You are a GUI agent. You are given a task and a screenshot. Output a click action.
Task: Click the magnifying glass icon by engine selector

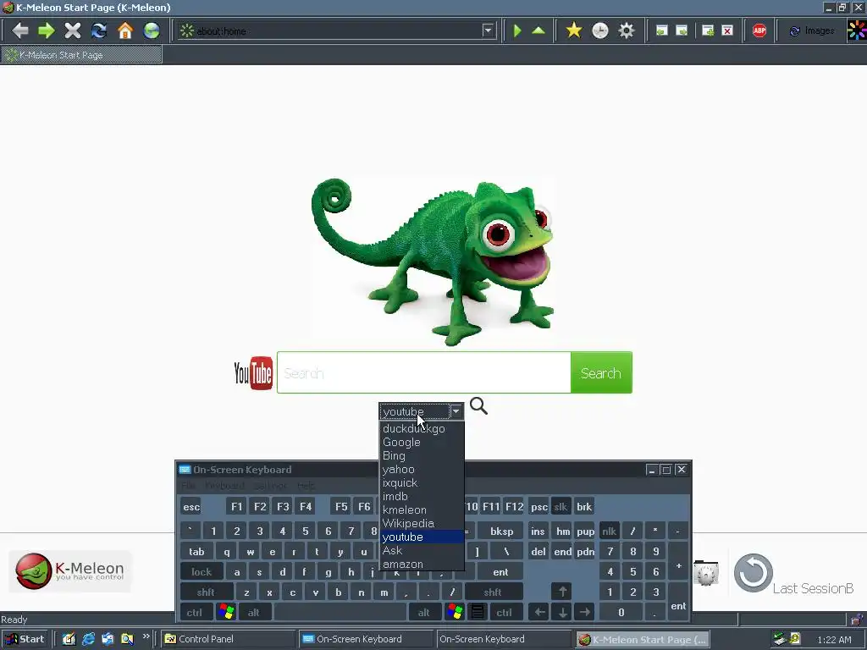478,405
